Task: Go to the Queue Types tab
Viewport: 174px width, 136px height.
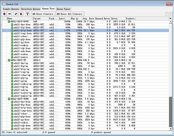Action: [x=63, y=9]
